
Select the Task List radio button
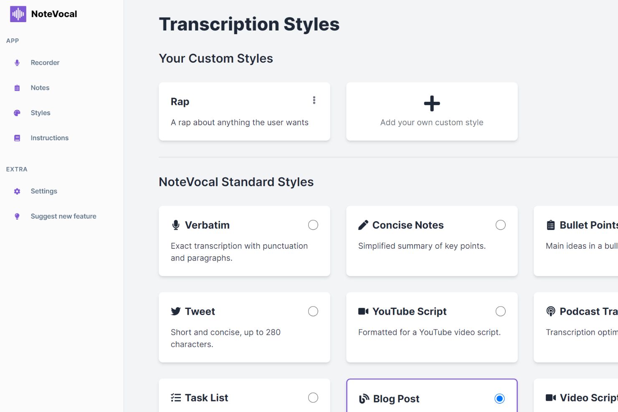(x=313, y=398)
